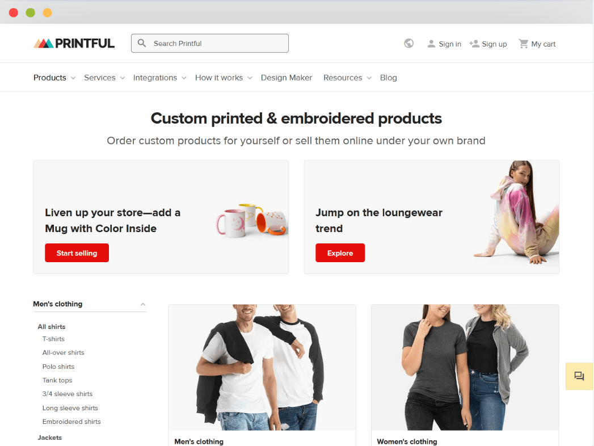Click the Sign up add-person icon
Viewport: 594px width, 446px height.
474,44
